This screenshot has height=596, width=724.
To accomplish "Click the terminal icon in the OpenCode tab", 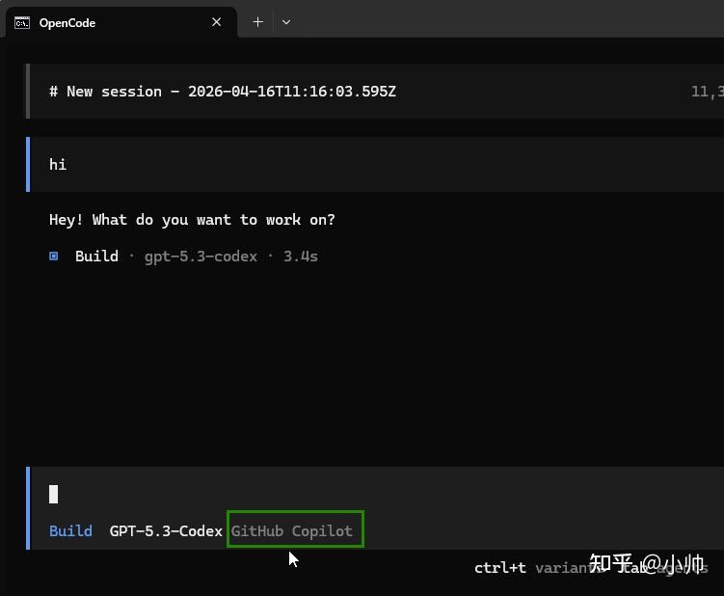I will click(22, 22).
